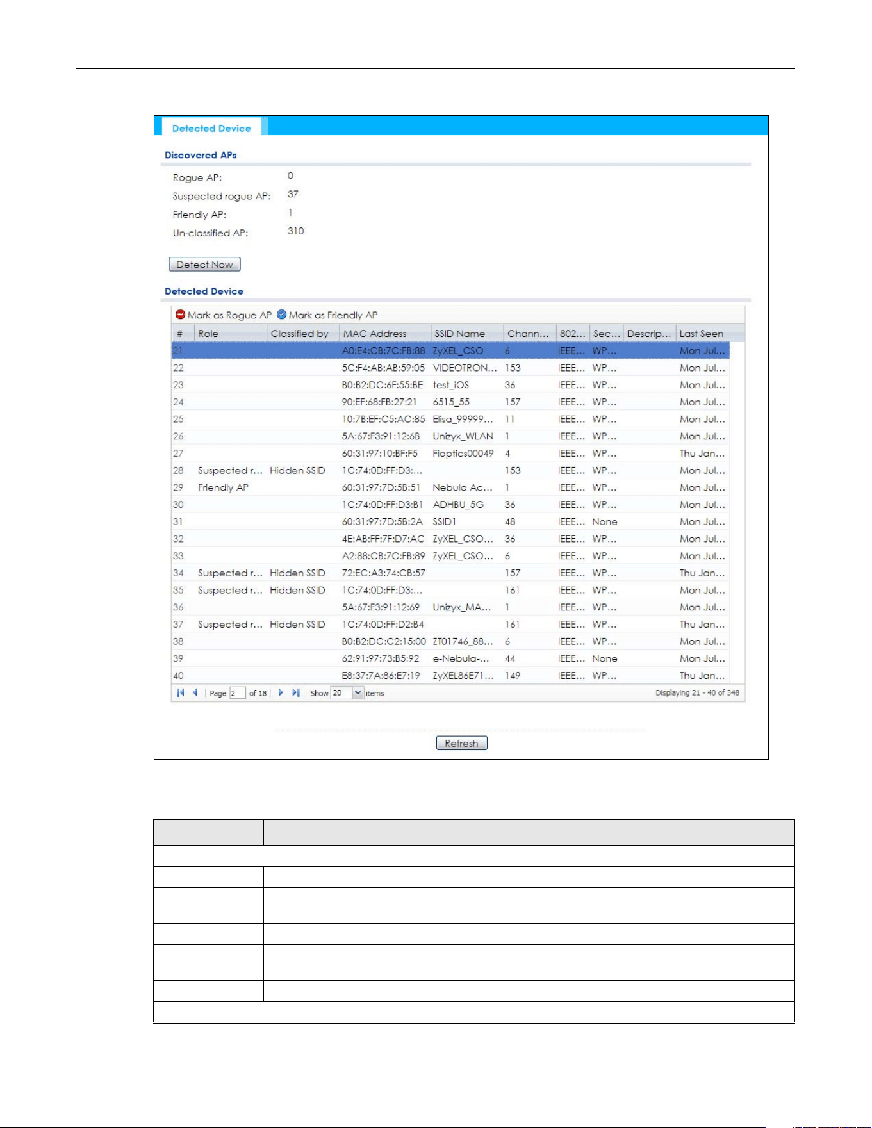
Task: Select MAC address 1C:74:0D:FF:D3:B1
Action: click(x=383, y=505)
